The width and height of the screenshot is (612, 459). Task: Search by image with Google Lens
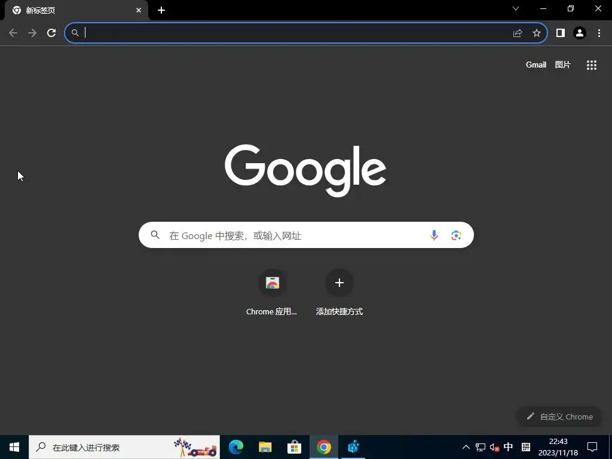(x=456, y=235)
